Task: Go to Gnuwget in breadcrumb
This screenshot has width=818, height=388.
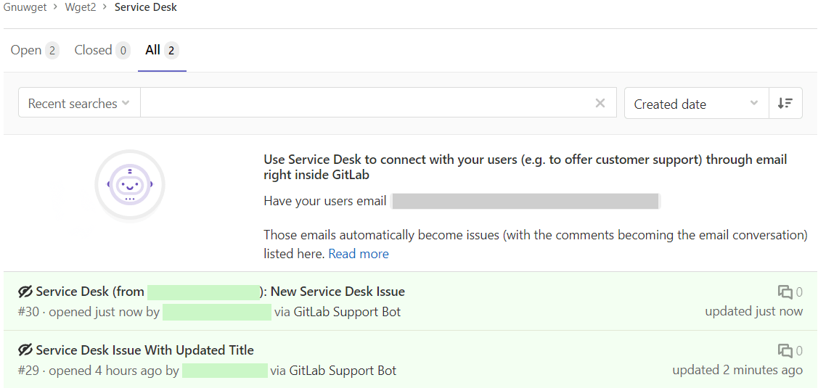Action: click(26, 7)
